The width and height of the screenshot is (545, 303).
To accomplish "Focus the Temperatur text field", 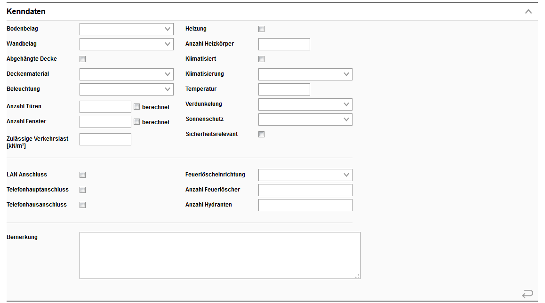I will coord(284,89).
